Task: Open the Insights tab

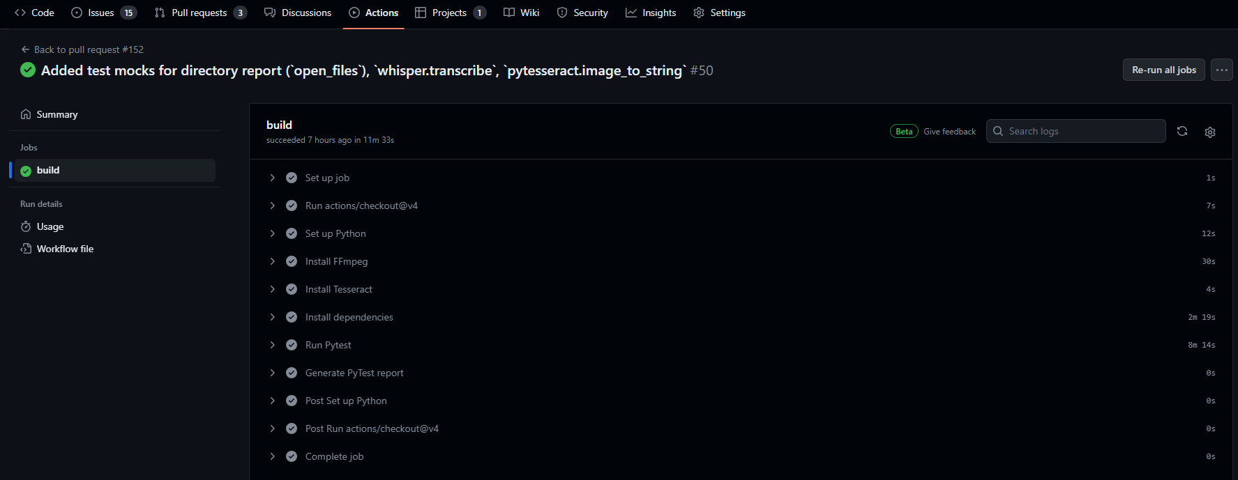Action: coord(651,13)
